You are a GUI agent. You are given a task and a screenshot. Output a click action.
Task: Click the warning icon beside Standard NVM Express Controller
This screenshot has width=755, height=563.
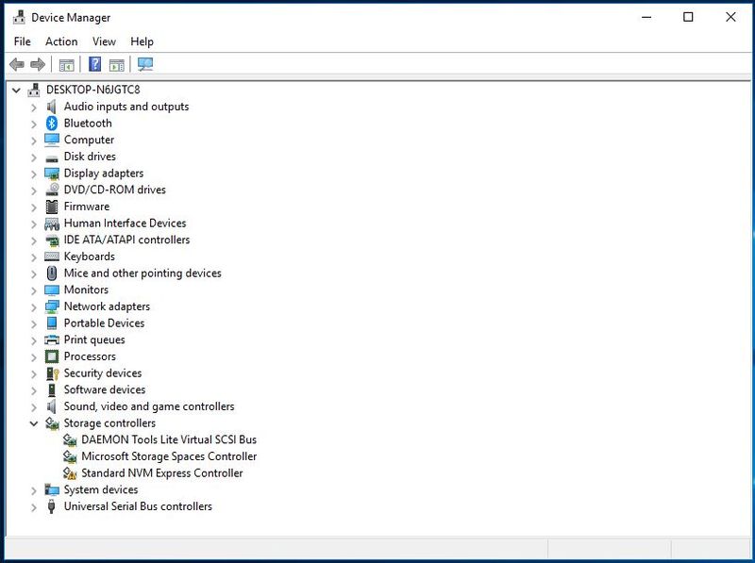click(x=70, y=473)
